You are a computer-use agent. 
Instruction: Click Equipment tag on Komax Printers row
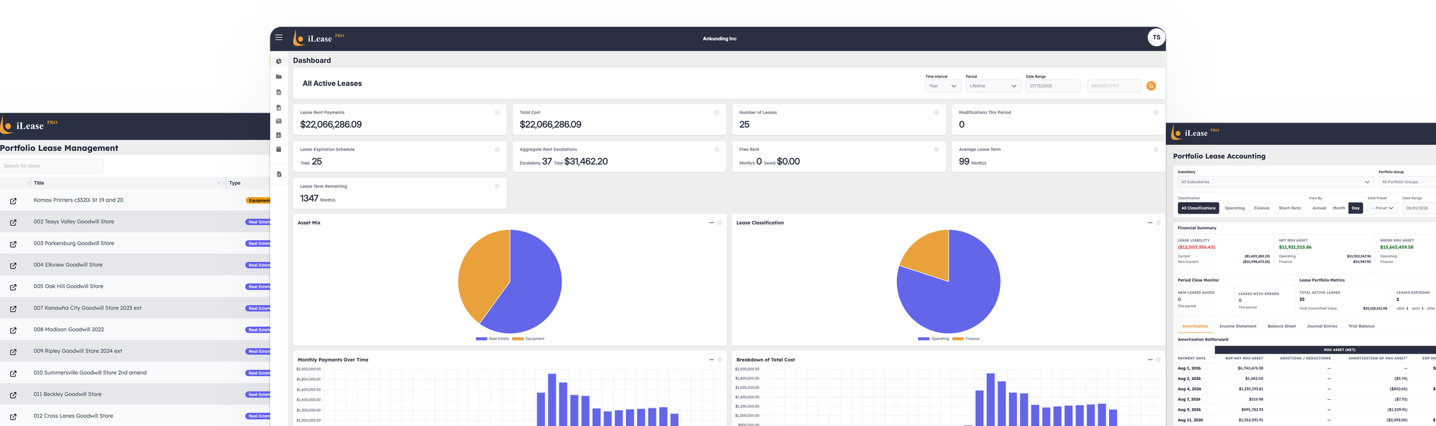(258, 200)
